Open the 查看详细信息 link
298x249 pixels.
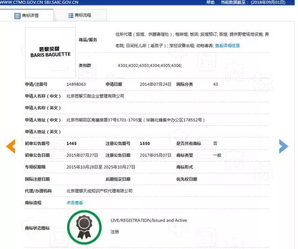(x=227, y=46)
